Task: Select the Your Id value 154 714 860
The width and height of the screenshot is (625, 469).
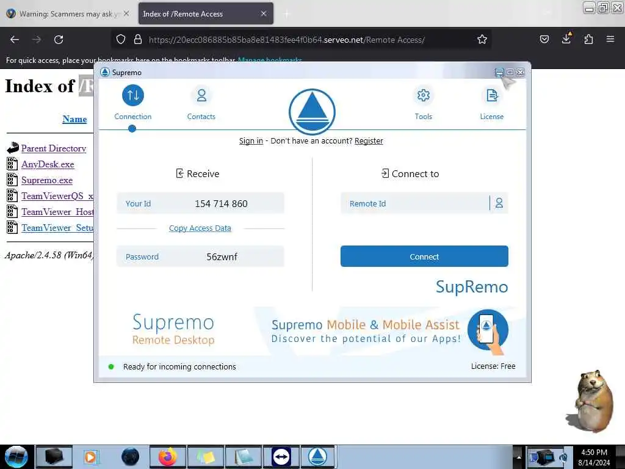Action: coord(221,204)
